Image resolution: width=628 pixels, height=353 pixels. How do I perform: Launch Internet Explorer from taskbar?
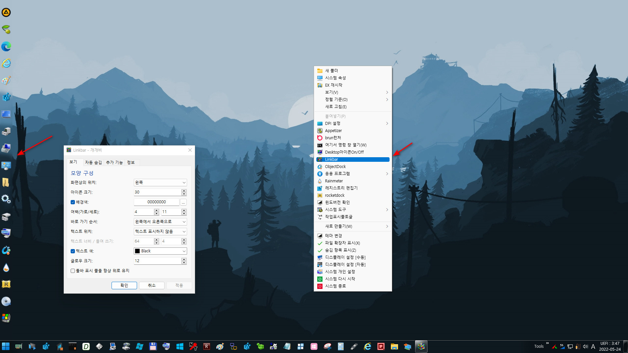click(368, 346)
